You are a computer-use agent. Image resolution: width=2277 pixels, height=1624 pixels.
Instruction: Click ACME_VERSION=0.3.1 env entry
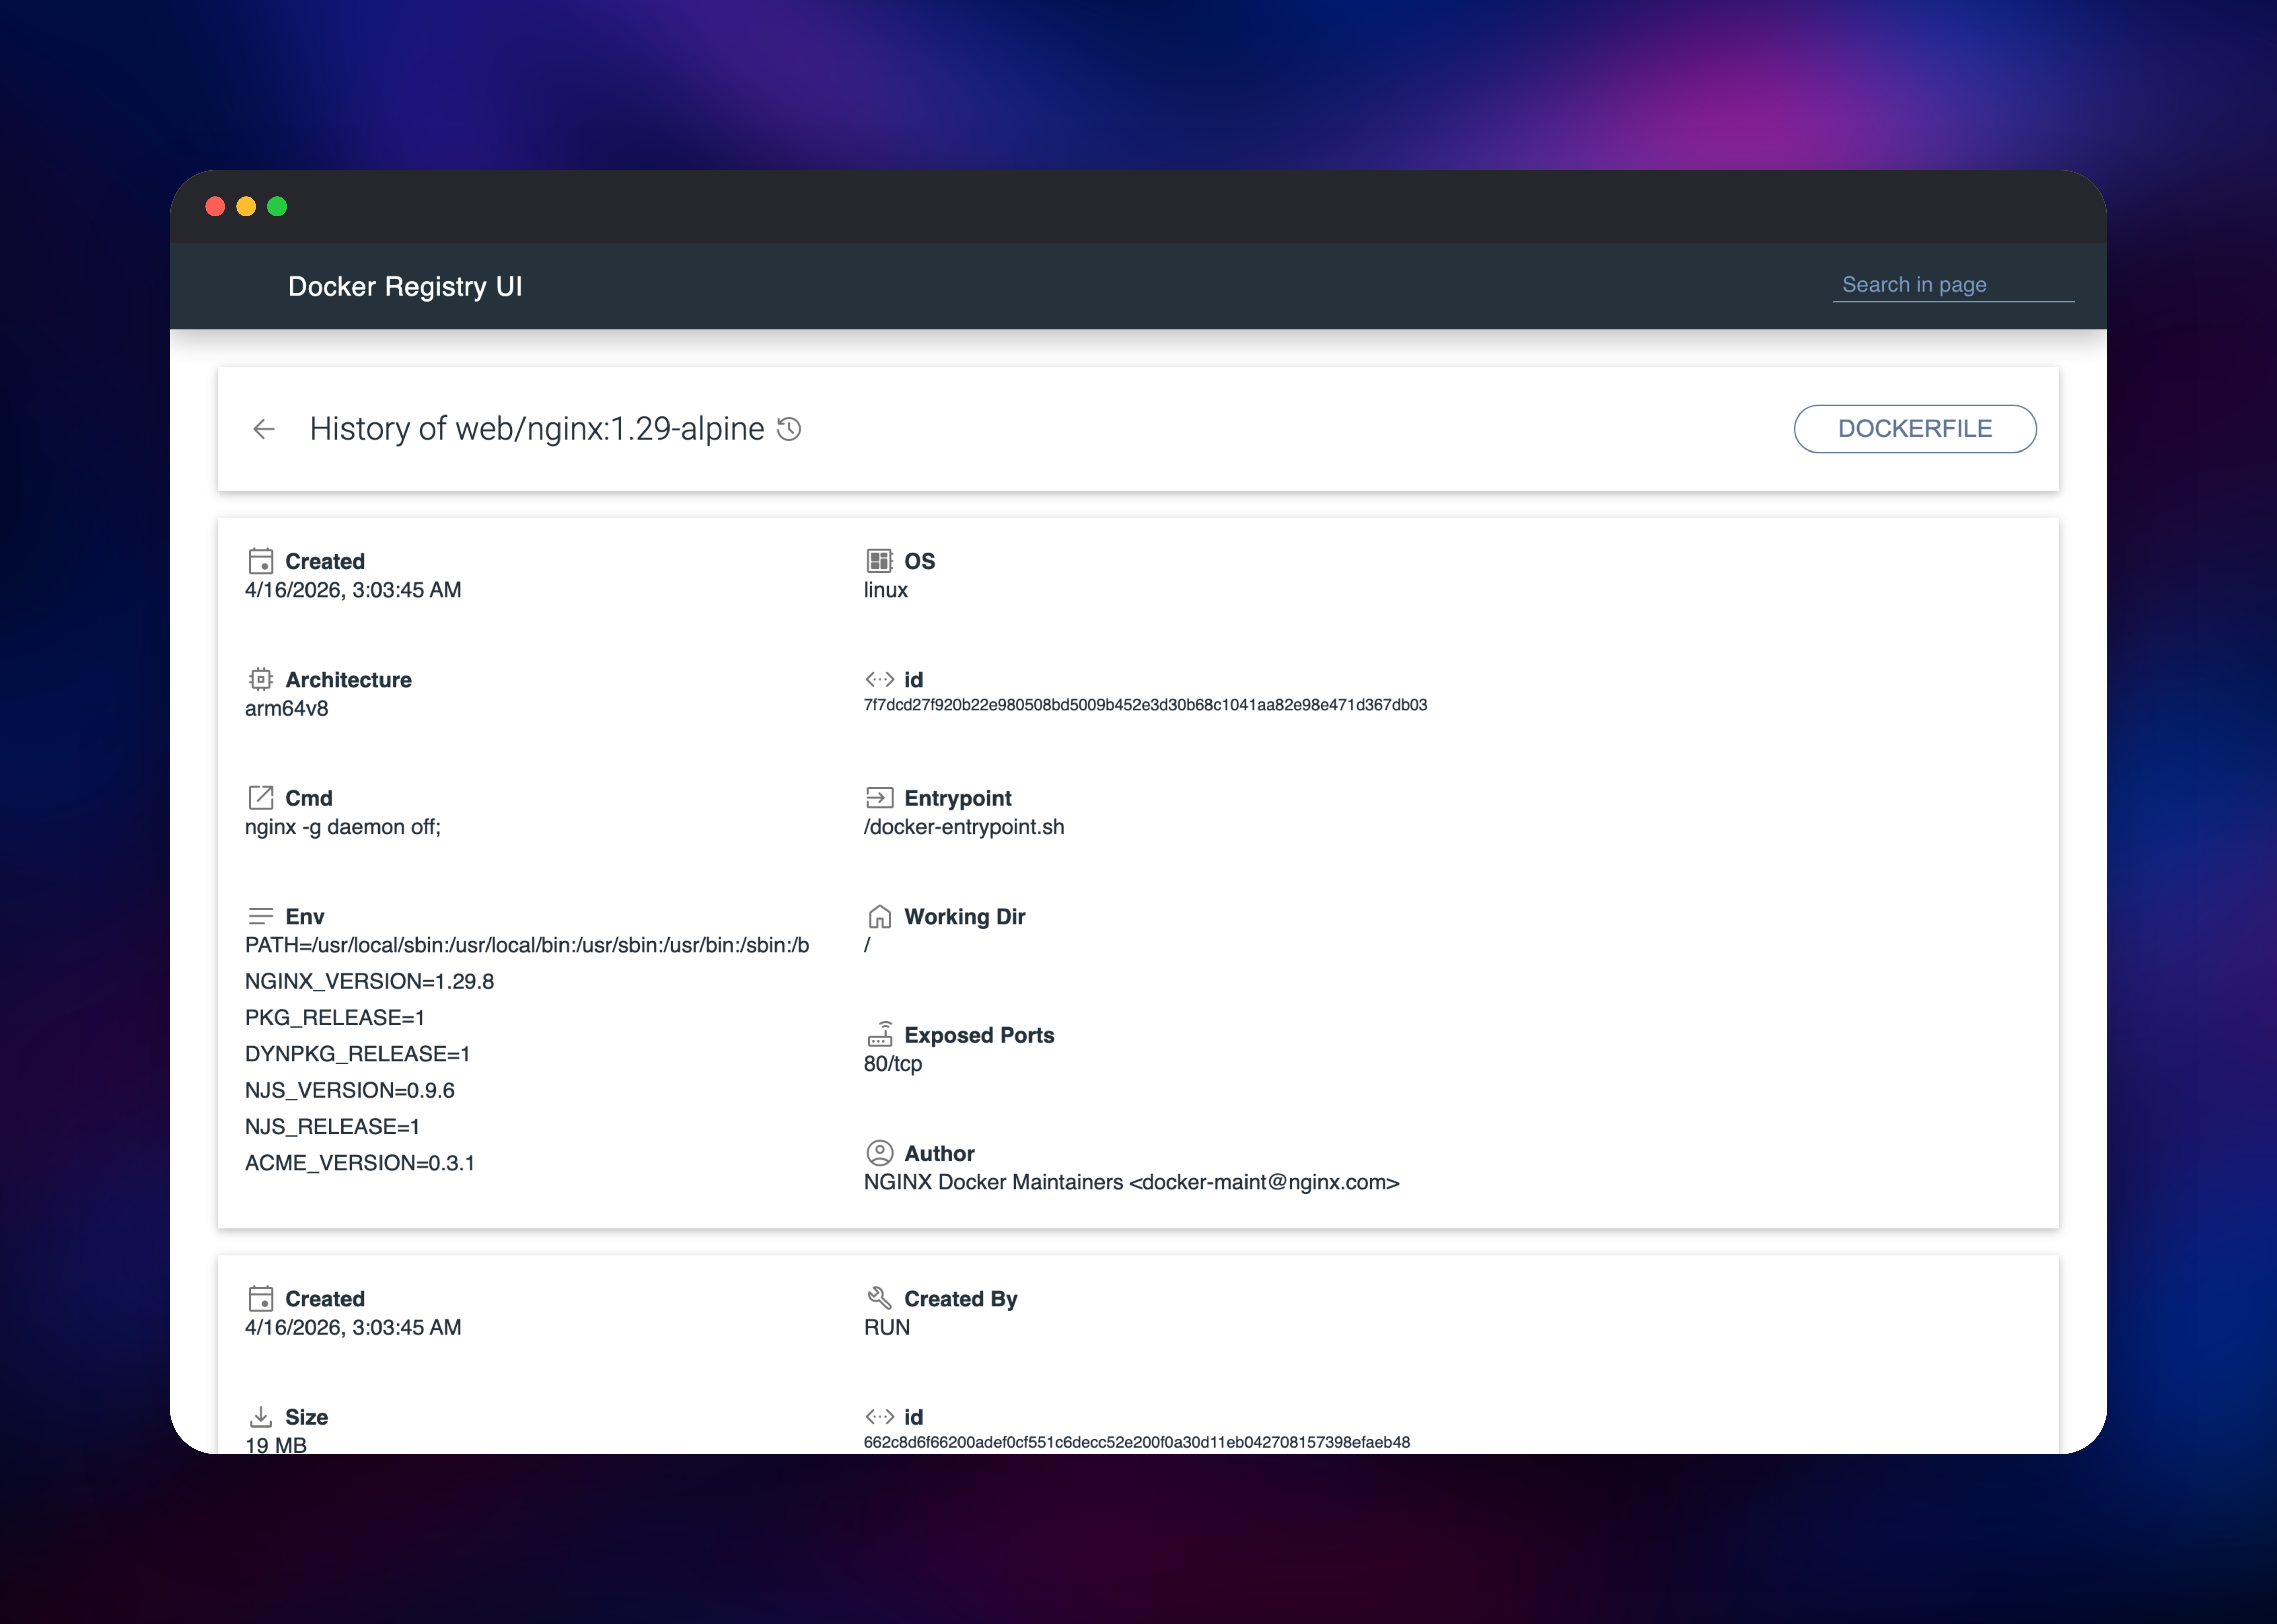(x=360, y=1163)
